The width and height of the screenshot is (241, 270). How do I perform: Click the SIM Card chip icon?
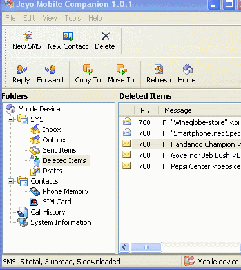[x=35, y=202]
